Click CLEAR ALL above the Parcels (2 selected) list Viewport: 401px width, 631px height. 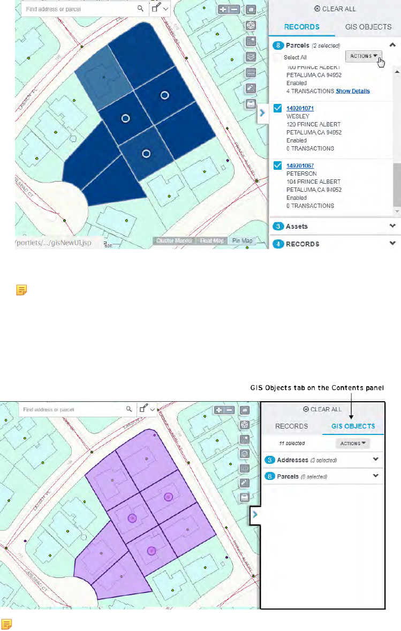(x=335, y=9)
